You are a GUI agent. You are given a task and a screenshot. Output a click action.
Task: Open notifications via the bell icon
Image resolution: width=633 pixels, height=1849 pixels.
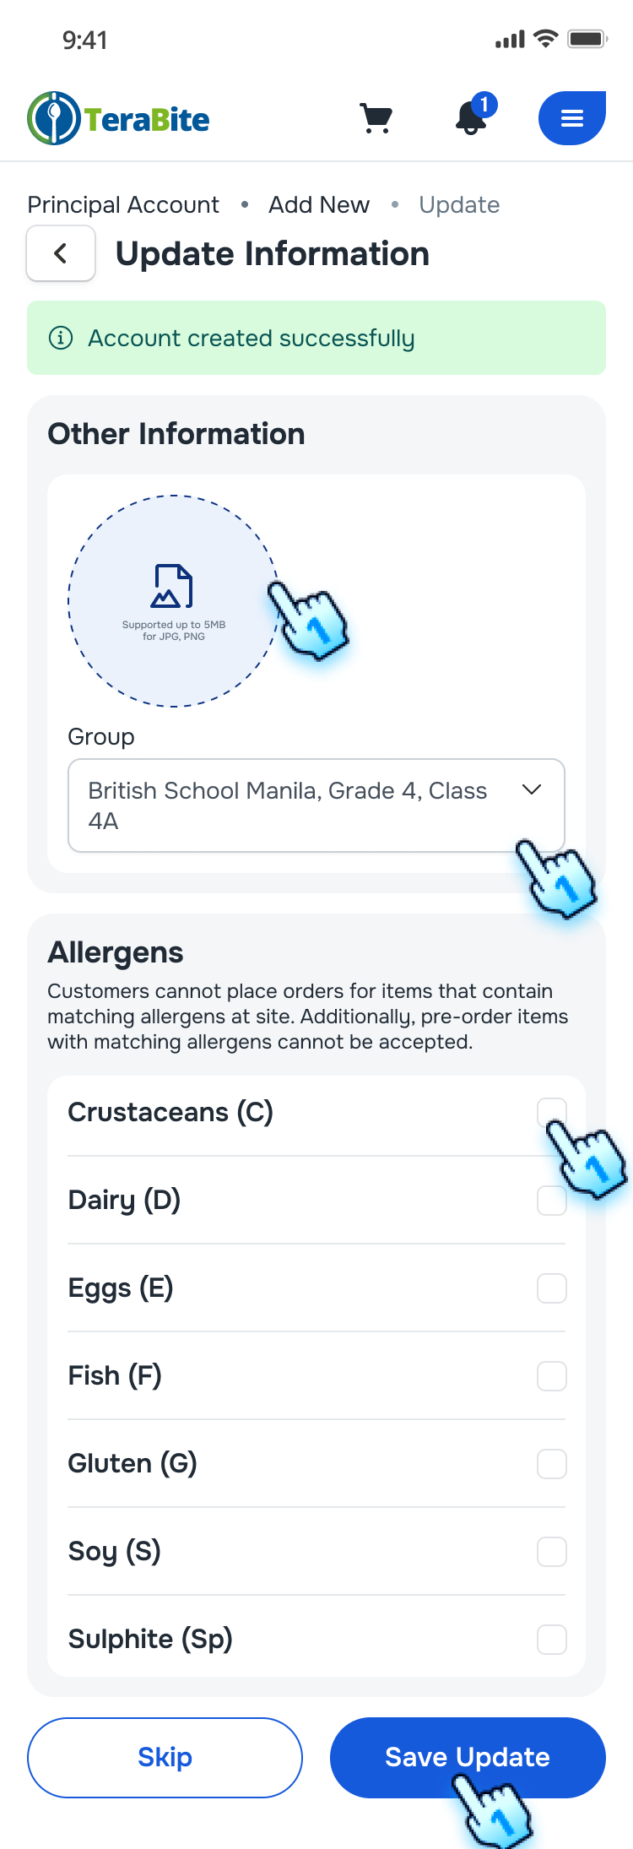pos(470,120)
